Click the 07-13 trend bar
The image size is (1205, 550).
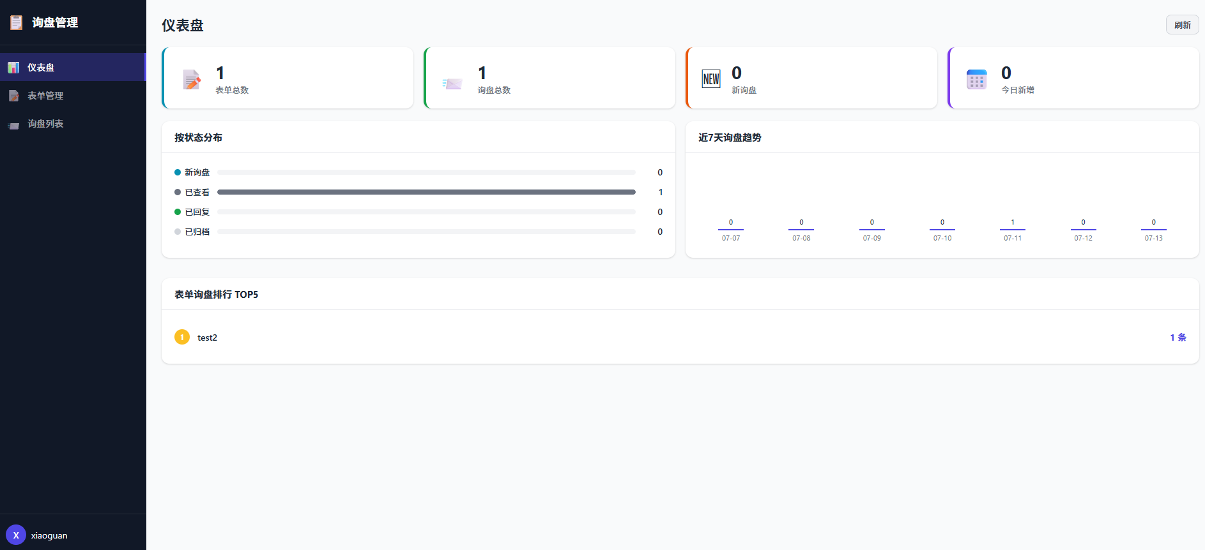click(x=1154, y=230)
